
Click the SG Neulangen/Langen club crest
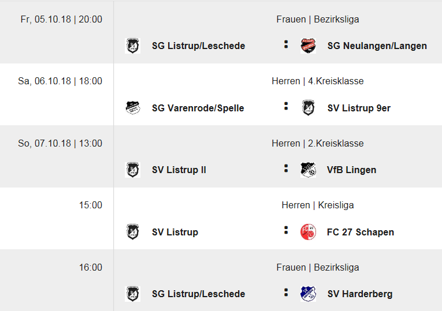click(x=308, y=46)
